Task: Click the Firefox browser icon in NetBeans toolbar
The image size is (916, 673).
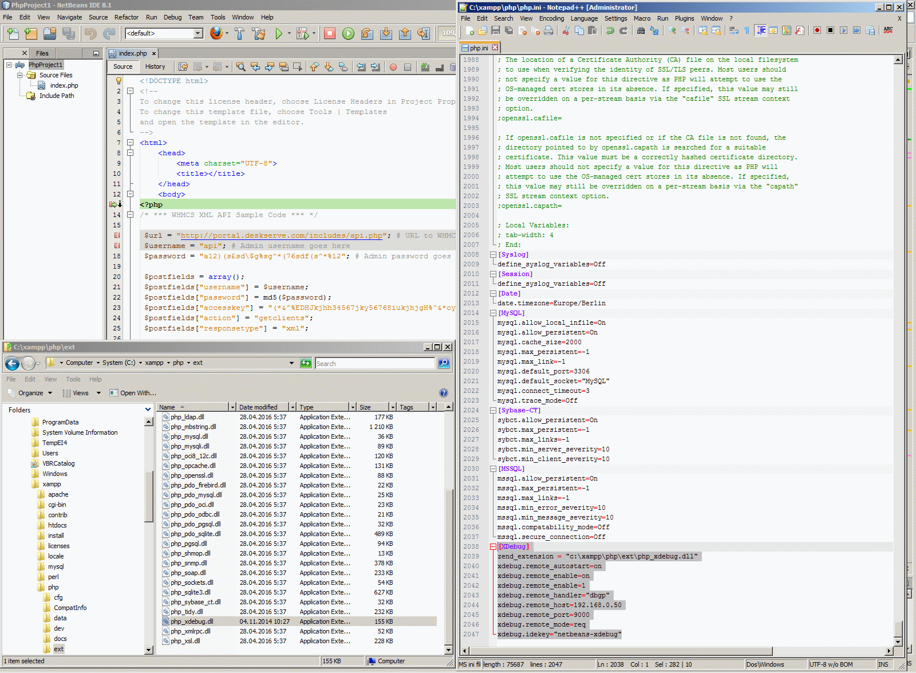Action: 216,33
